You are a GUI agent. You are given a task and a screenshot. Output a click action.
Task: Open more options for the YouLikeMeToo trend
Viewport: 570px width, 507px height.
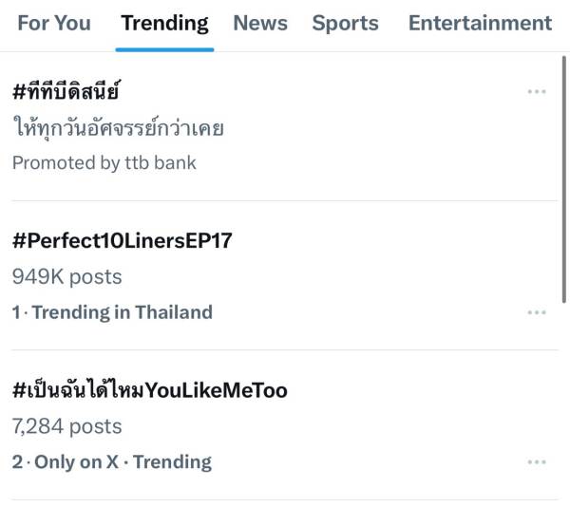tap(537, 462)
